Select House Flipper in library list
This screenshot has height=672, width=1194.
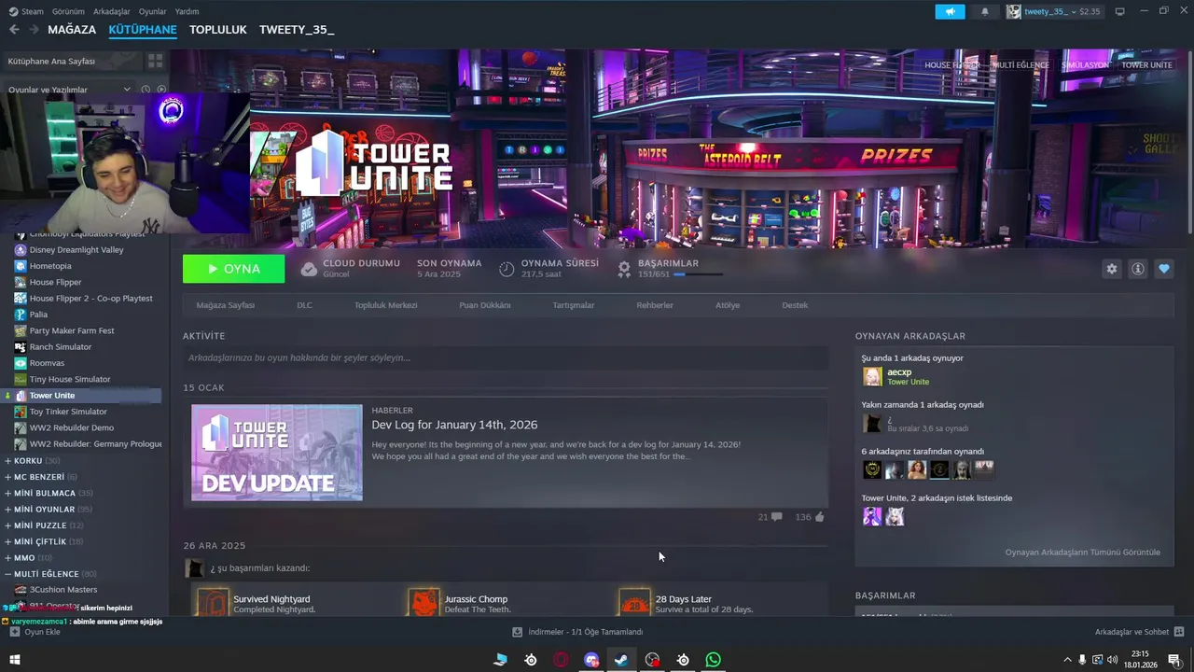point(55,282)
